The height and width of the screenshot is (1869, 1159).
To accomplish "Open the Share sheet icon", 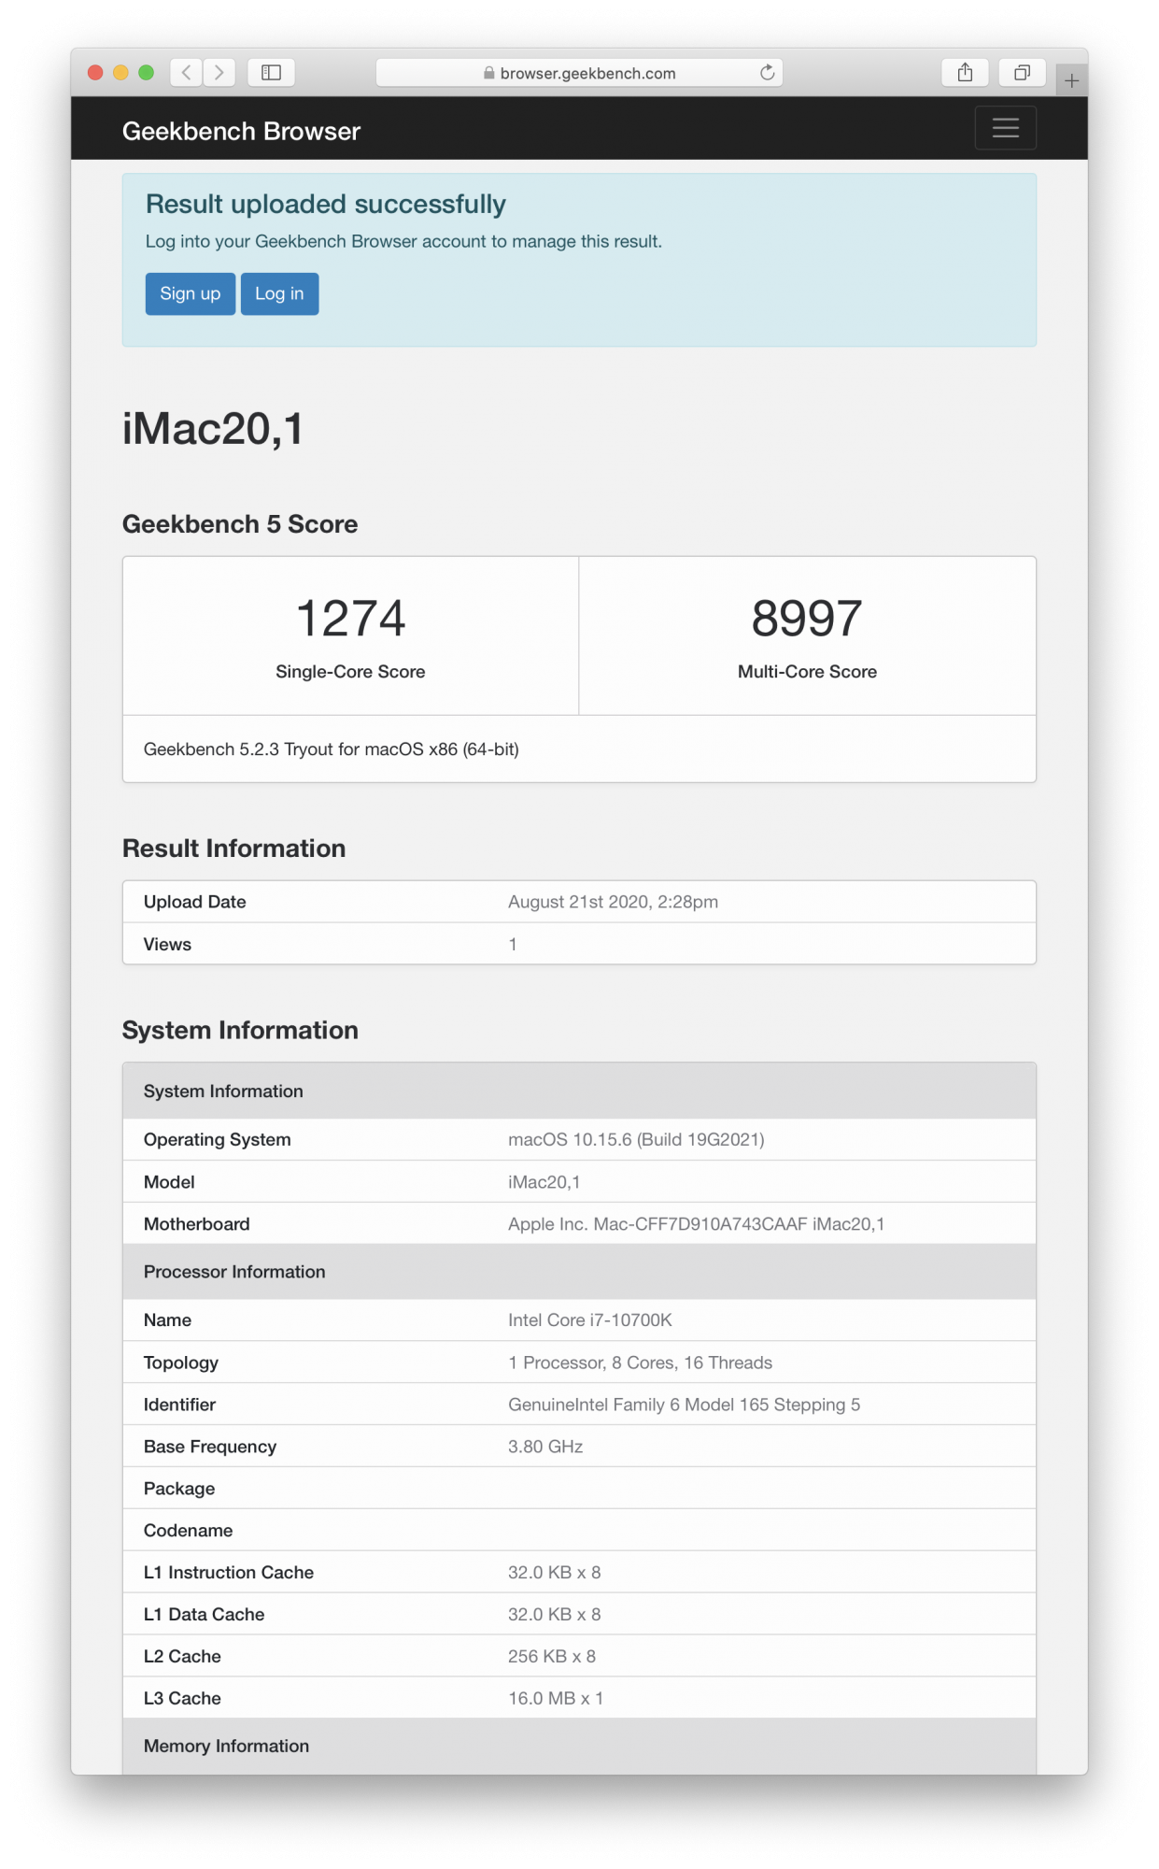I will click(965, 73).
